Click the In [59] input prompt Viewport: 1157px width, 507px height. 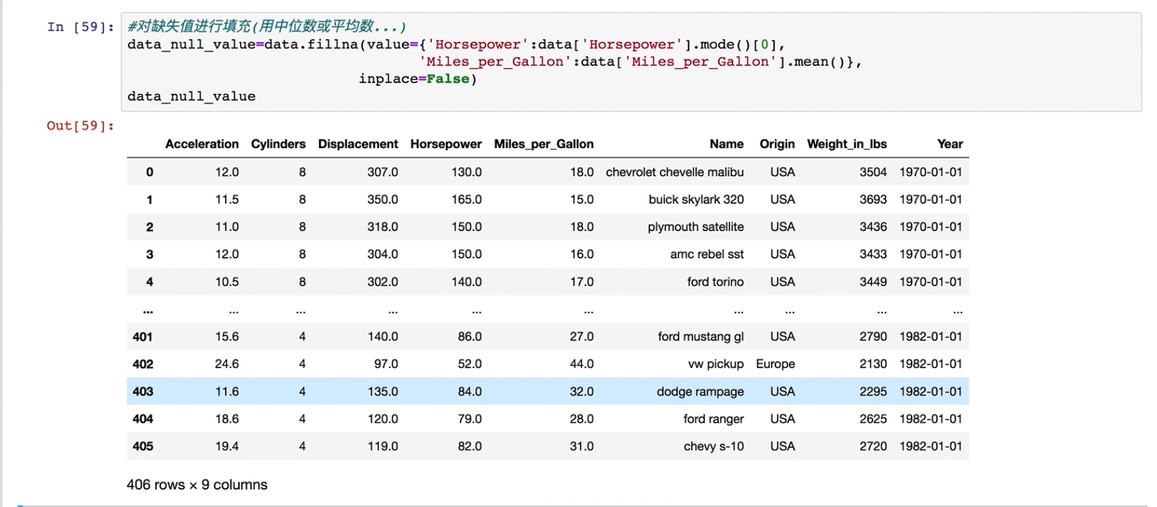(x=80, y=27)
